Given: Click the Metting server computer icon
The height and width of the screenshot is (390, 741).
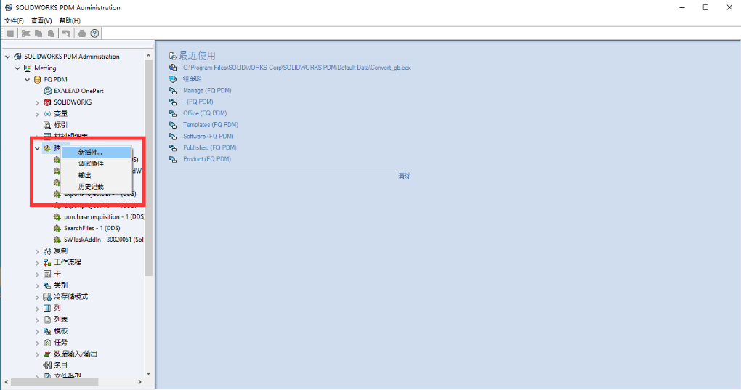Looking at the screenshot, I should point(28,68).
